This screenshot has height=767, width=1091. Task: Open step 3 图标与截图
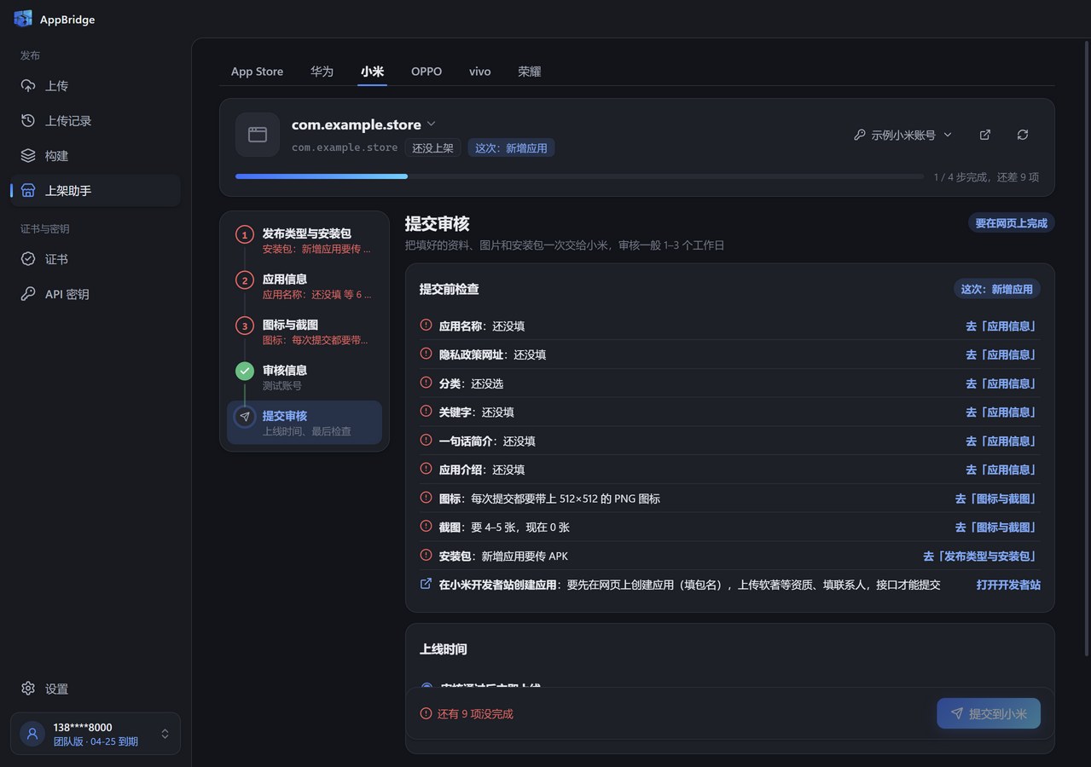pyautogui.click(x=305, y=332)
